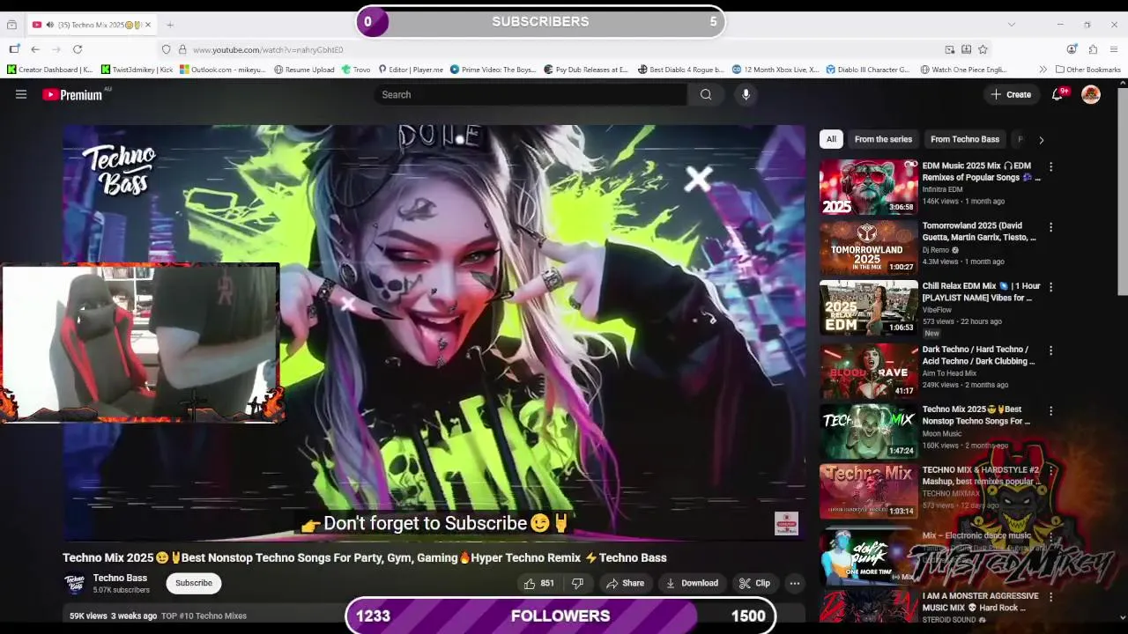Image resolution: width=1128 pixels, height=634 pixels.
Task: Open more actions menu below the video
Action: (x=794, y=583)
